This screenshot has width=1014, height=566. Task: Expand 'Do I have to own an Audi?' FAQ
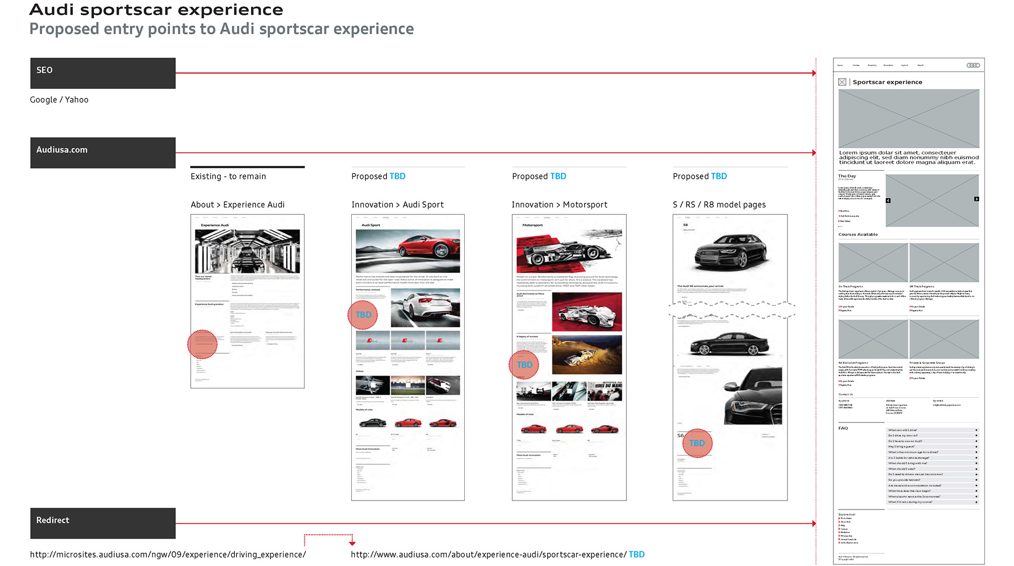(933, 441)
